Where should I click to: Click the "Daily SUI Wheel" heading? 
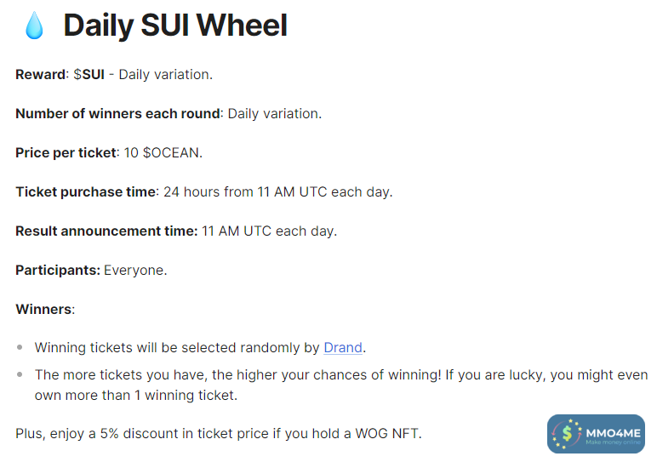tap(175, 26)
